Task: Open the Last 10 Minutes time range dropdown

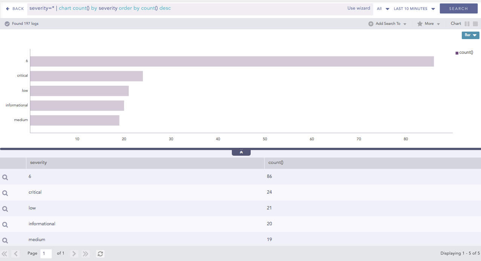Action: click(414, 9)
